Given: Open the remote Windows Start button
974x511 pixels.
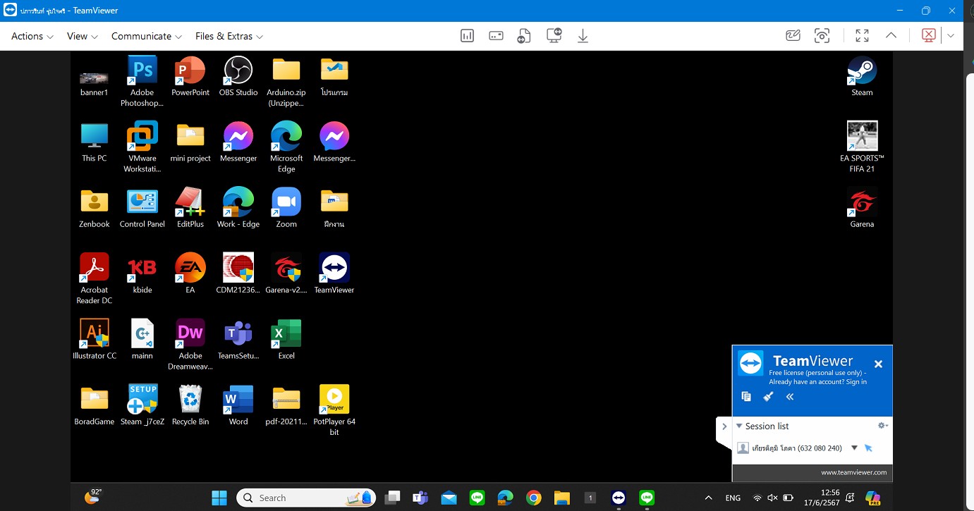Looking at the screenshot, I should click(x=219, y=498).
